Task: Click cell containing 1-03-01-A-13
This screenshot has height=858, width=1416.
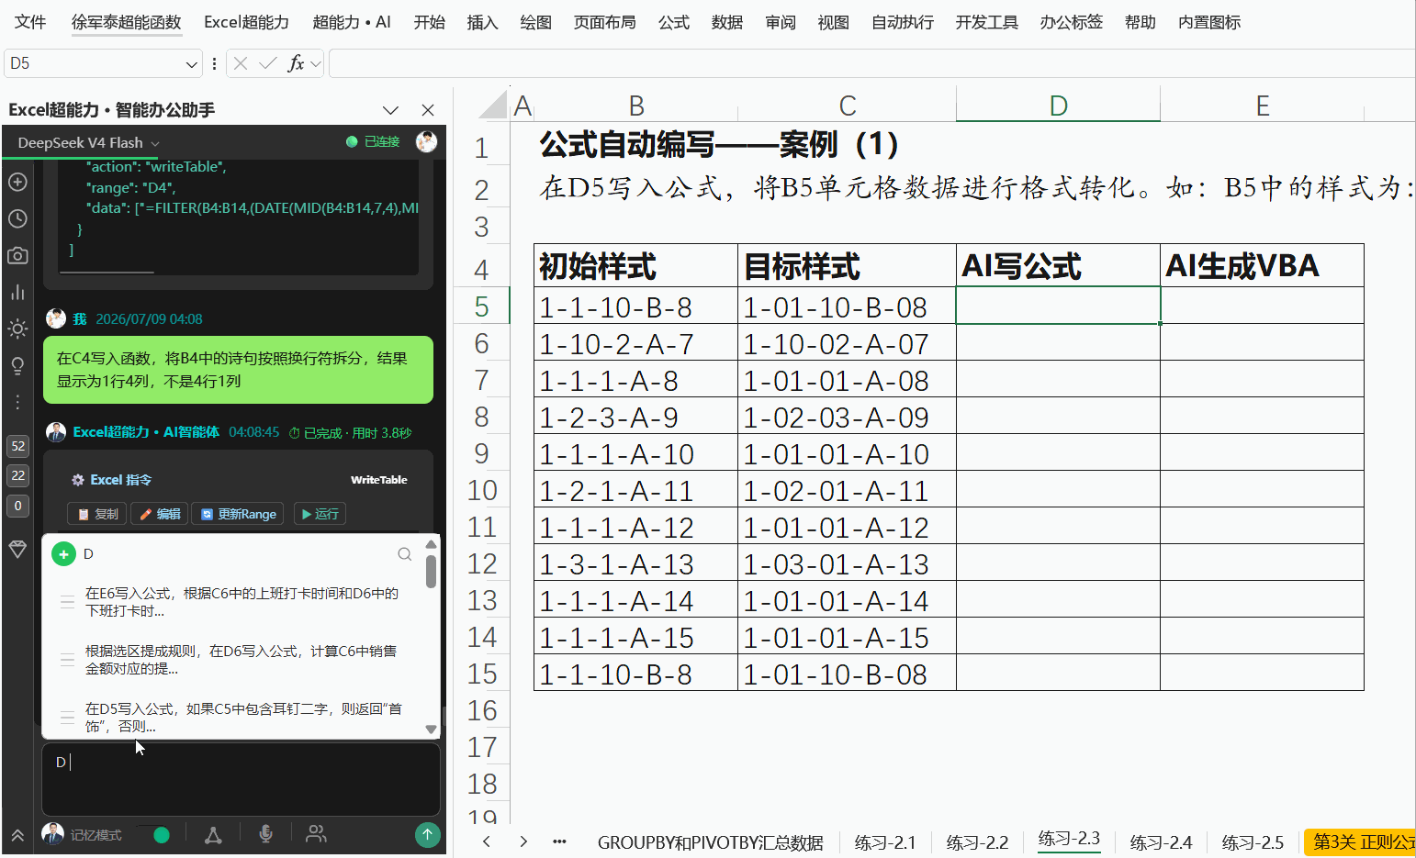Action: [847, 563]
